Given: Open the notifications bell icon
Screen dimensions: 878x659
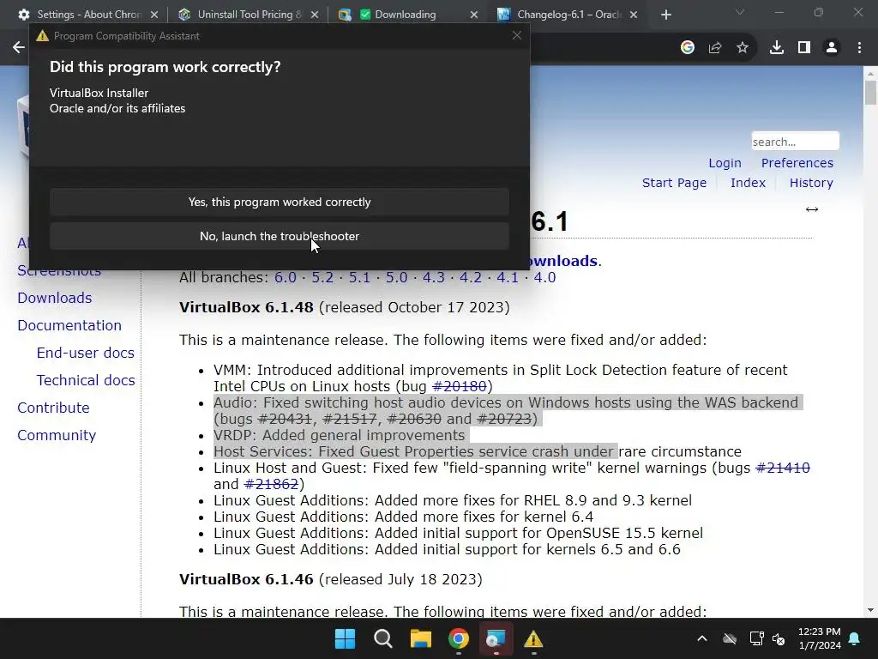Looking at the screenshot, I should (855, 638).
